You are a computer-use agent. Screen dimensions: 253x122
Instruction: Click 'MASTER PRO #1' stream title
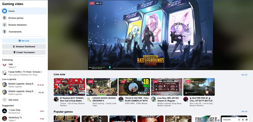(202, 99)
